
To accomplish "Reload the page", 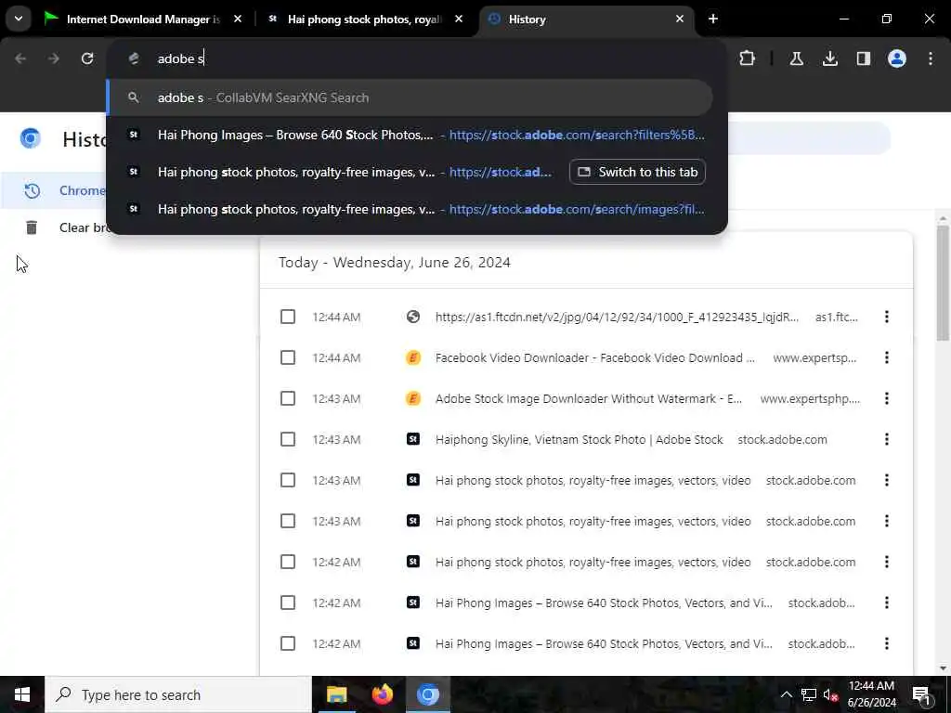I will tap(87, 58).
